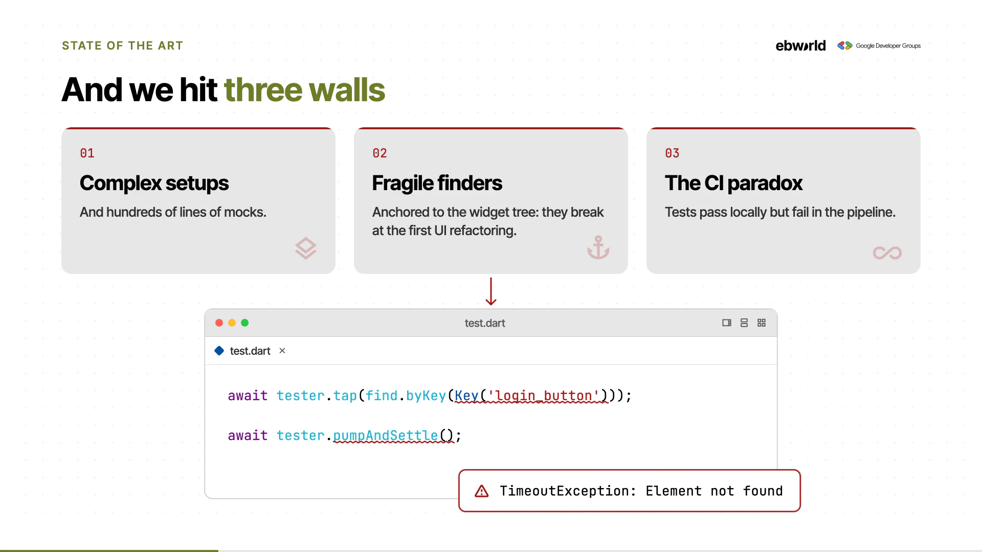Select the split rows layout icon
The width and height of the screenshot is (982, 552).
tap(744, 323)
